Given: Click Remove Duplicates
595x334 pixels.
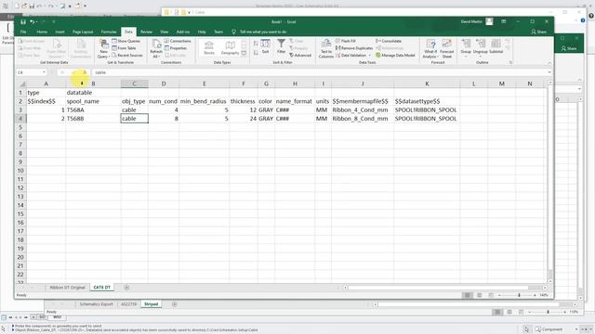Looking at the screenshot, I should click(x=354, y=48).
